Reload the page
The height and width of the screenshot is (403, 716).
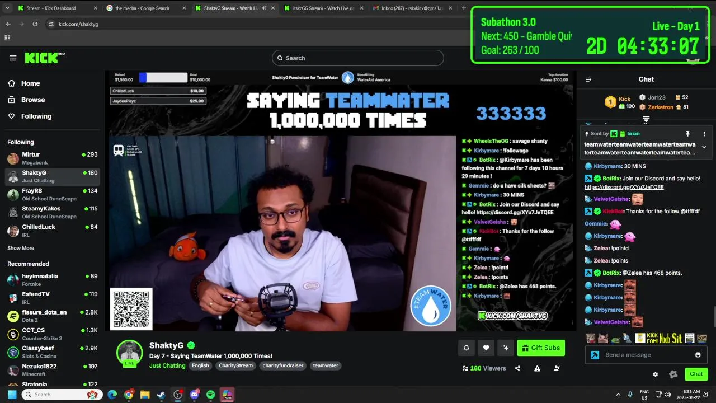point(35,24)
